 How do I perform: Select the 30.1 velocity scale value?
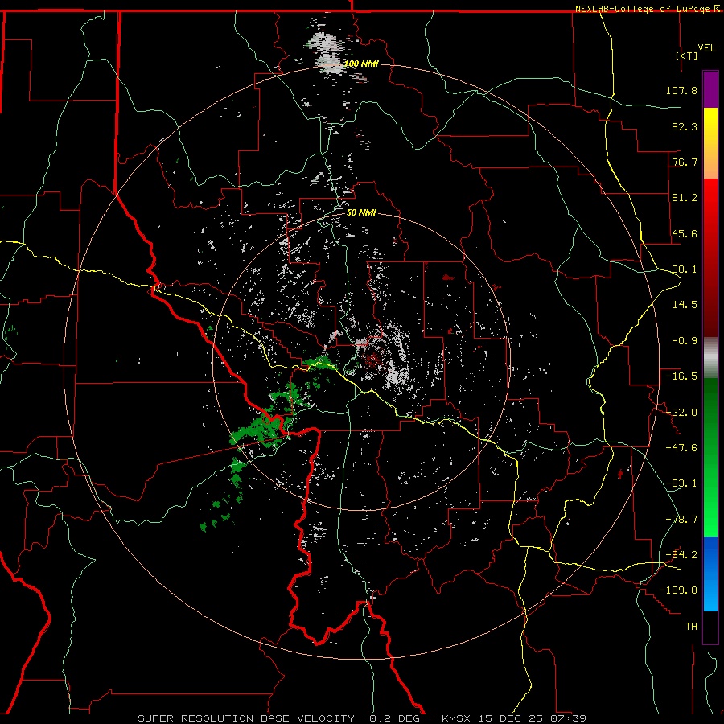click(x=685, y=269)
